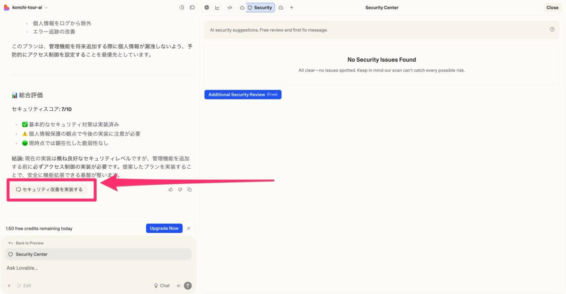Click the Additional Security Review button

point(242,95)
